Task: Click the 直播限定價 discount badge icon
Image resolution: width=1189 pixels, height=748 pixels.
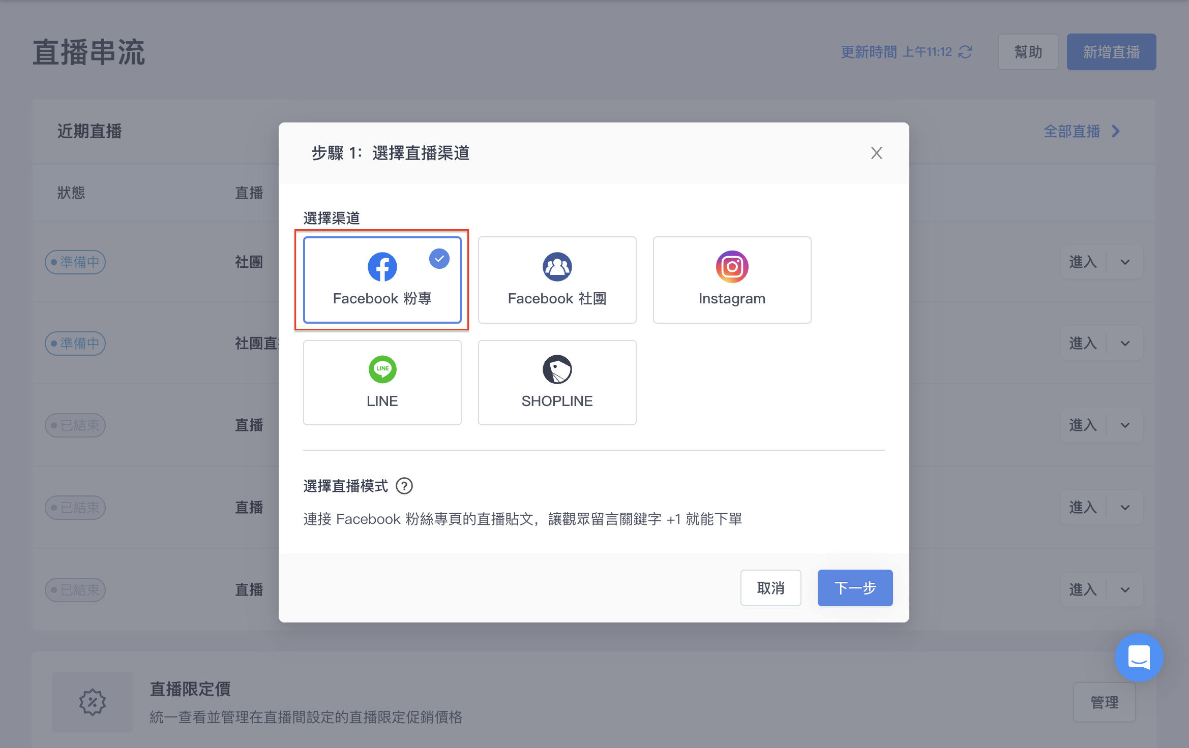Action: point(93,702)
